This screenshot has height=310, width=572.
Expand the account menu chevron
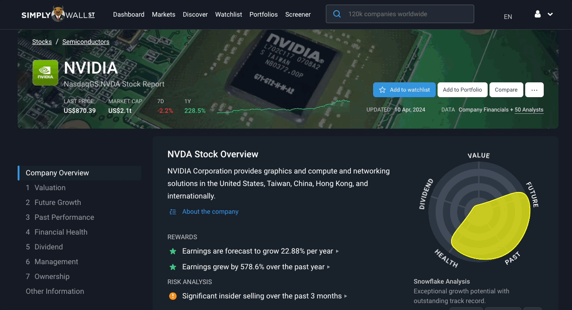point(550,14)
